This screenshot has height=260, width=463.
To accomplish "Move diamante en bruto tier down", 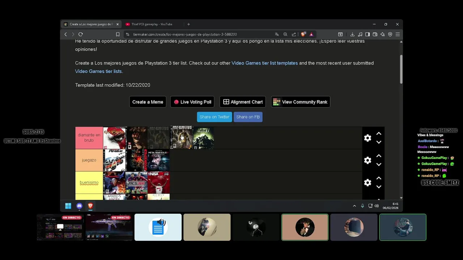I will [x=379, y=142].
